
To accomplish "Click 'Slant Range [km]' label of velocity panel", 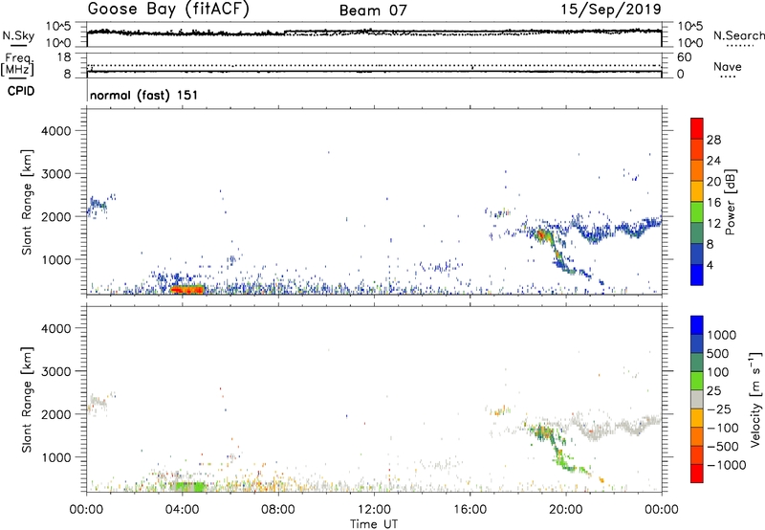I will (27, 400).
